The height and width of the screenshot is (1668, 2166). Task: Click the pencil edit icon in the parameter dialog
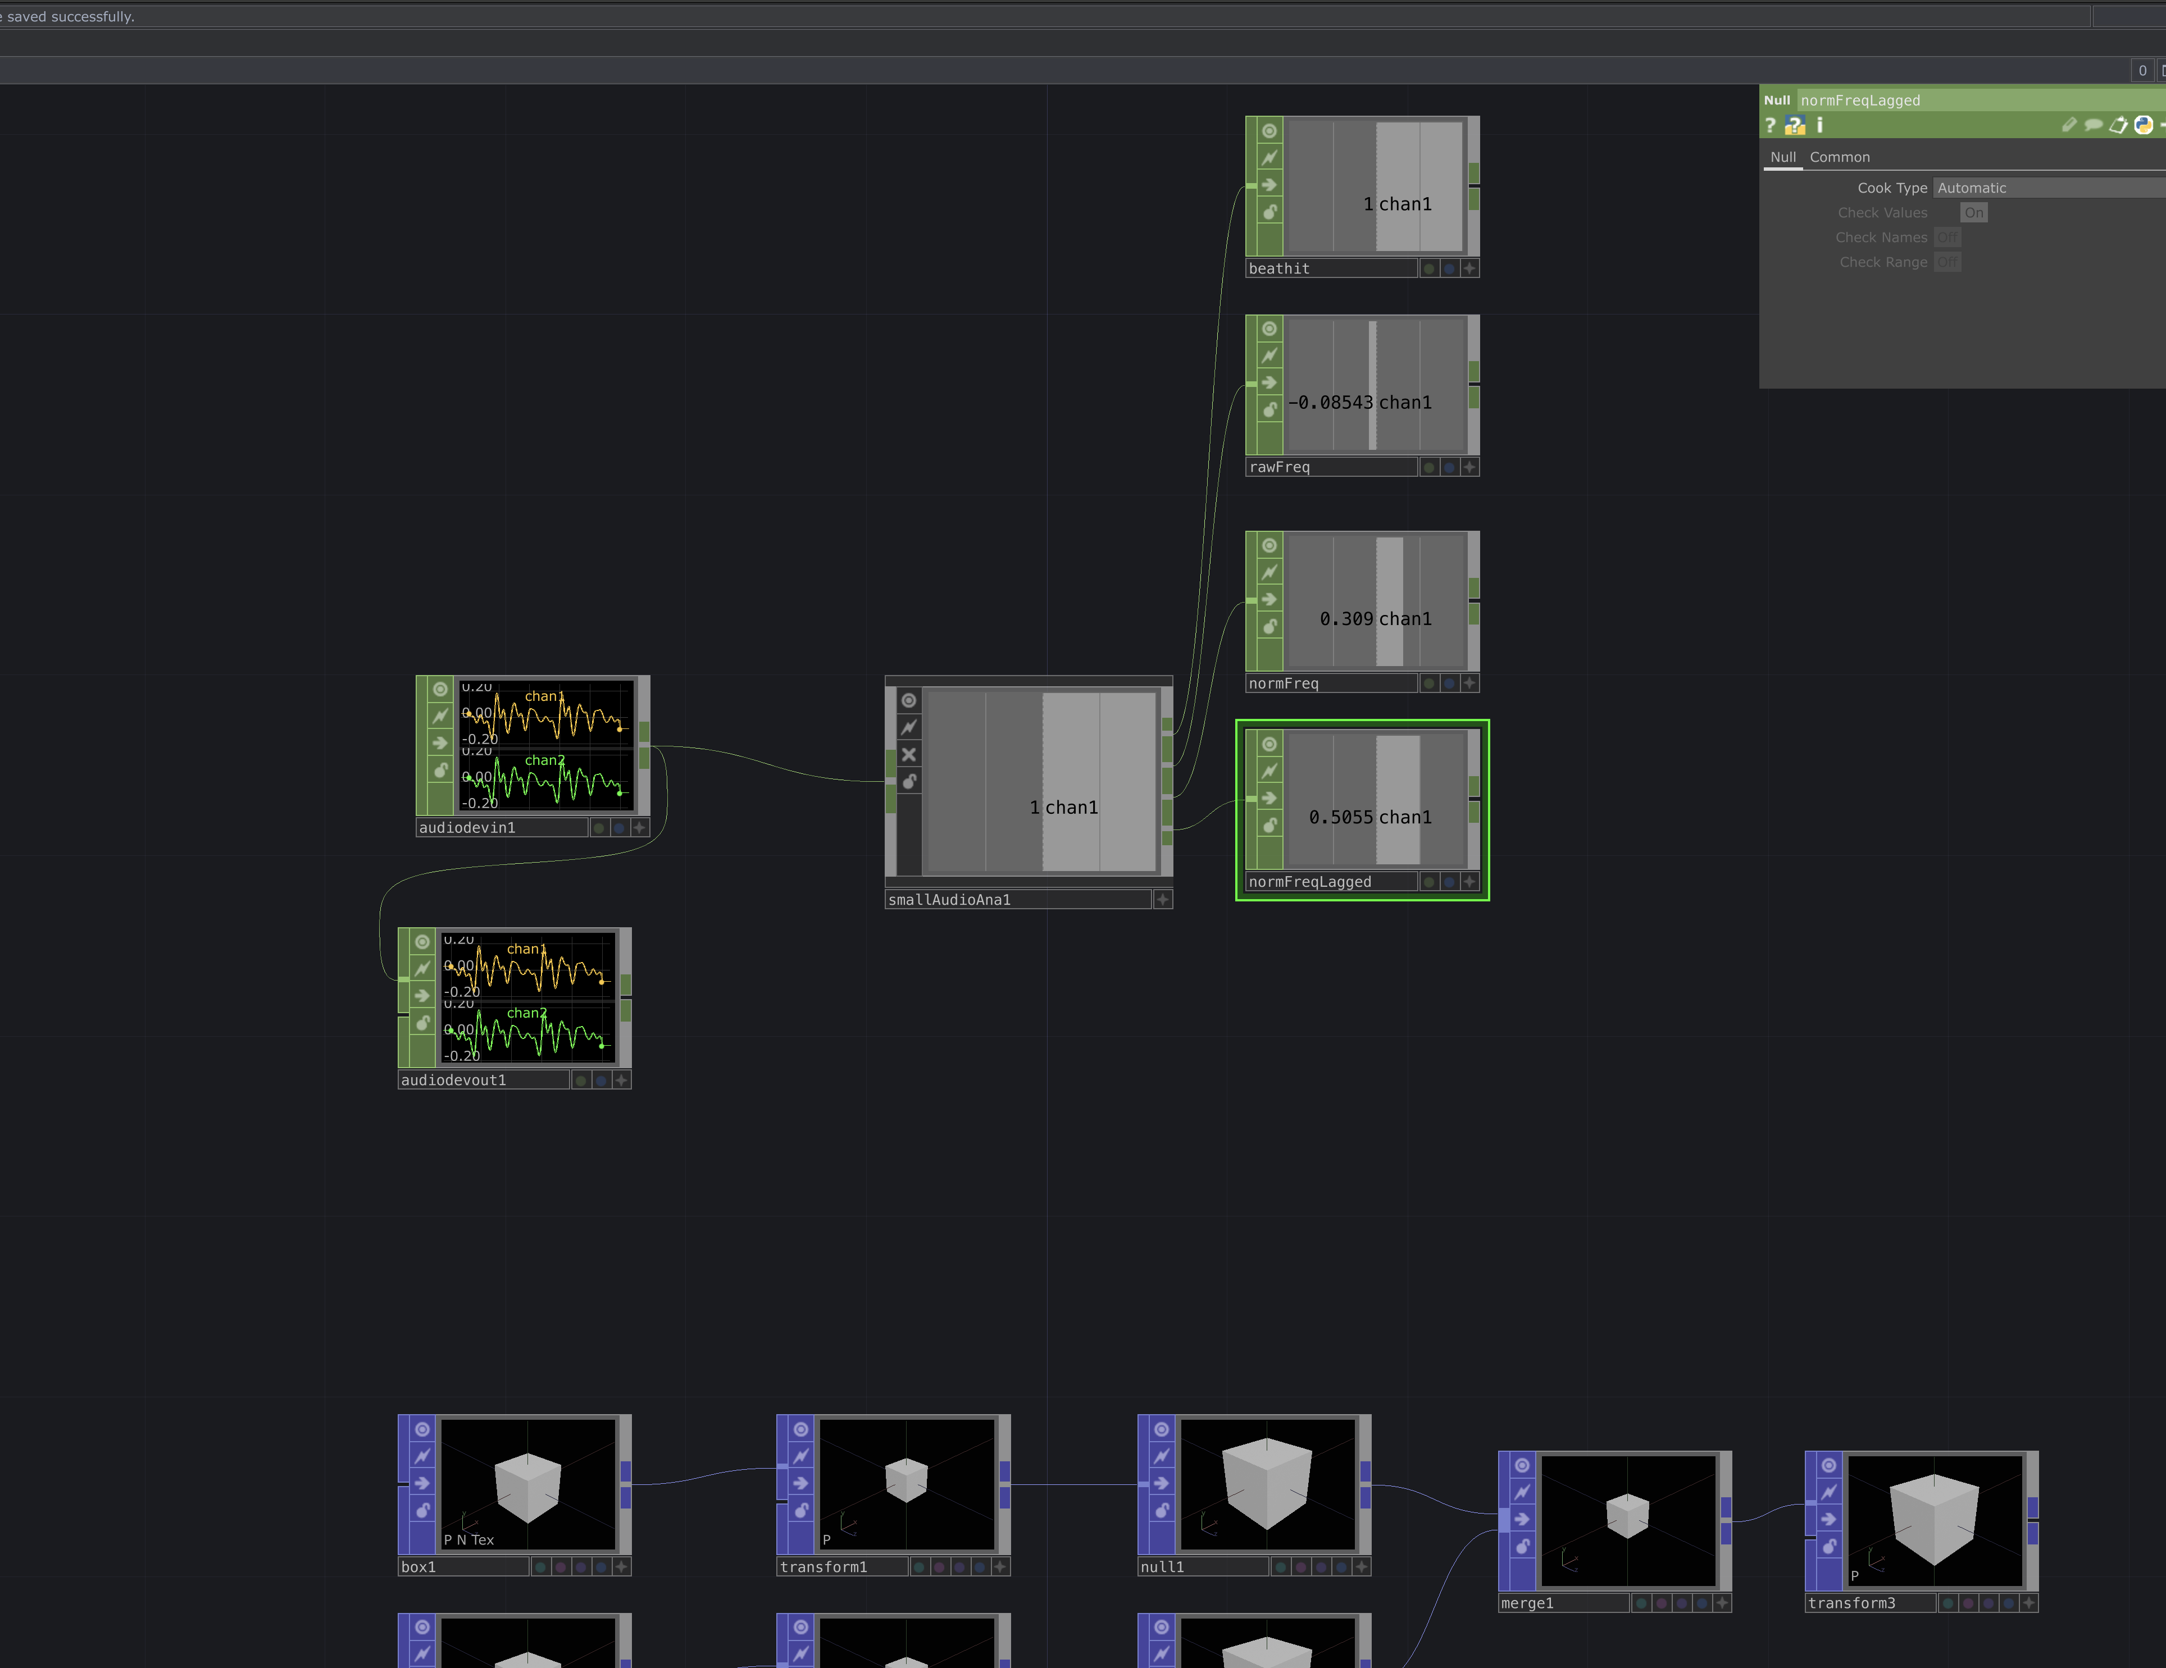(2070, 125)
